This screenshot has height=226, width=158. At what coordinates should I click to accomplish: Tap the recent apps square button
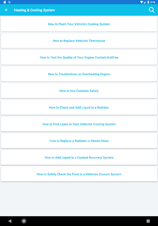[x=148, y=221]
